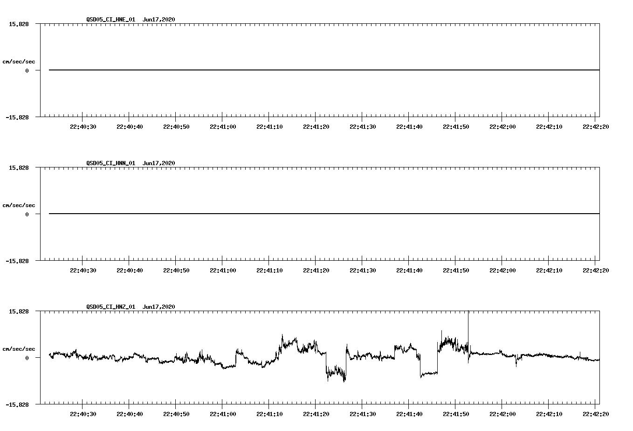This screenshot has width=633, height=431.
Task: Click the QSD05_CI_HNZ_01 channel title
Action: pyautogui.click(x=111, y=307)
